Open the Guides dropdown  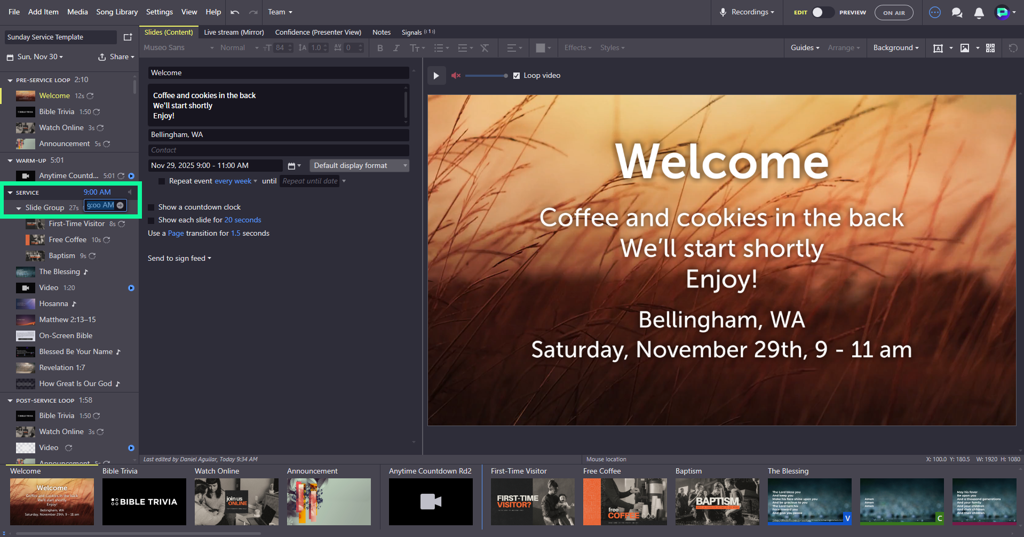805,48
